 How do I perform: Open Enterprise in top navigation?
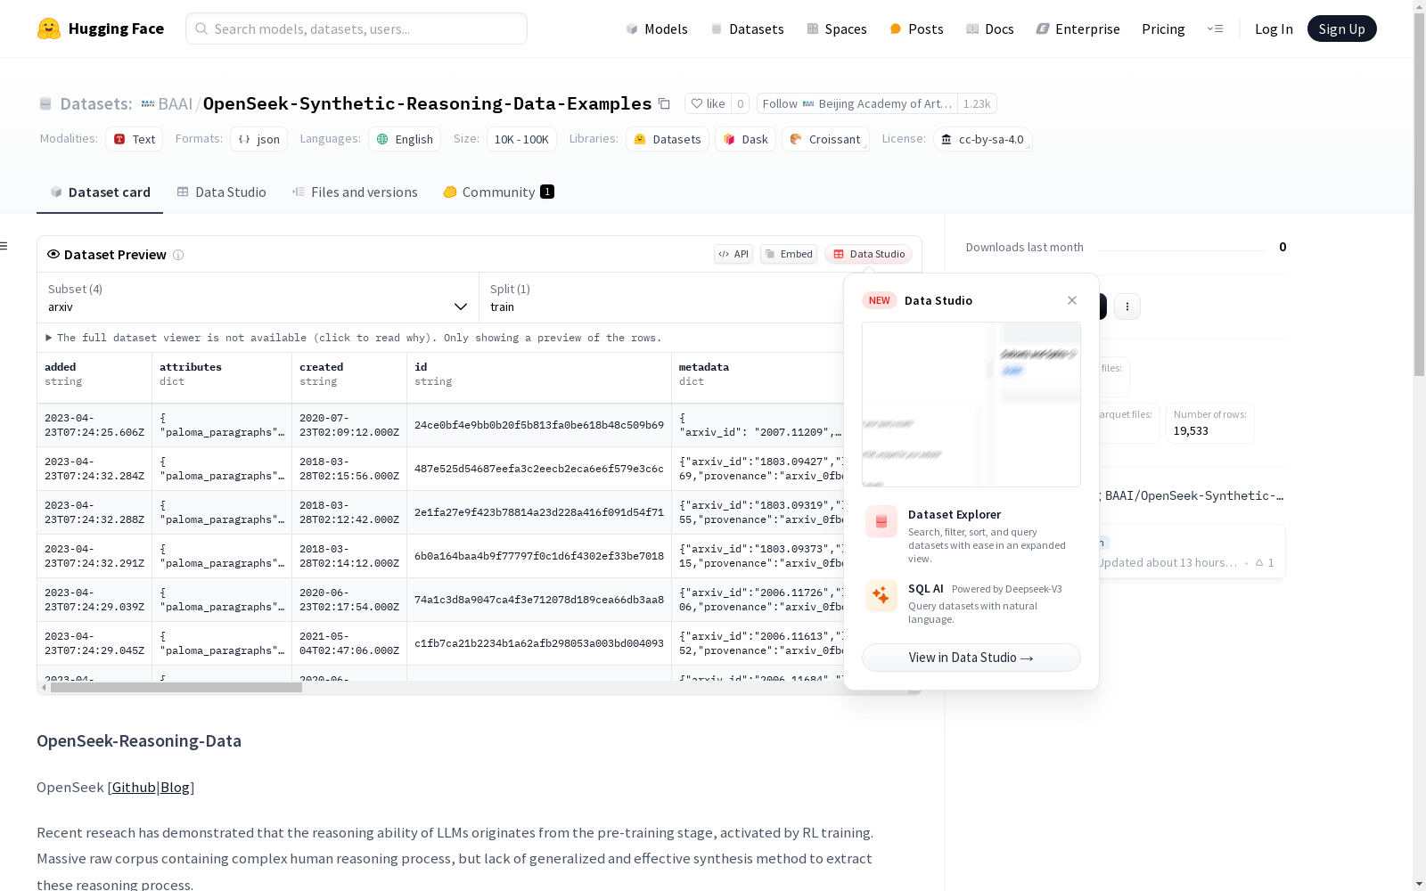click(x=1078, y=29)
